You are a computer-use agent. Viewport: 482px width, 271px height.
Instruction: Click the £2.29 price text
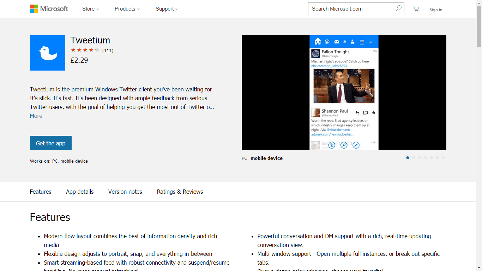click(79, 60)
